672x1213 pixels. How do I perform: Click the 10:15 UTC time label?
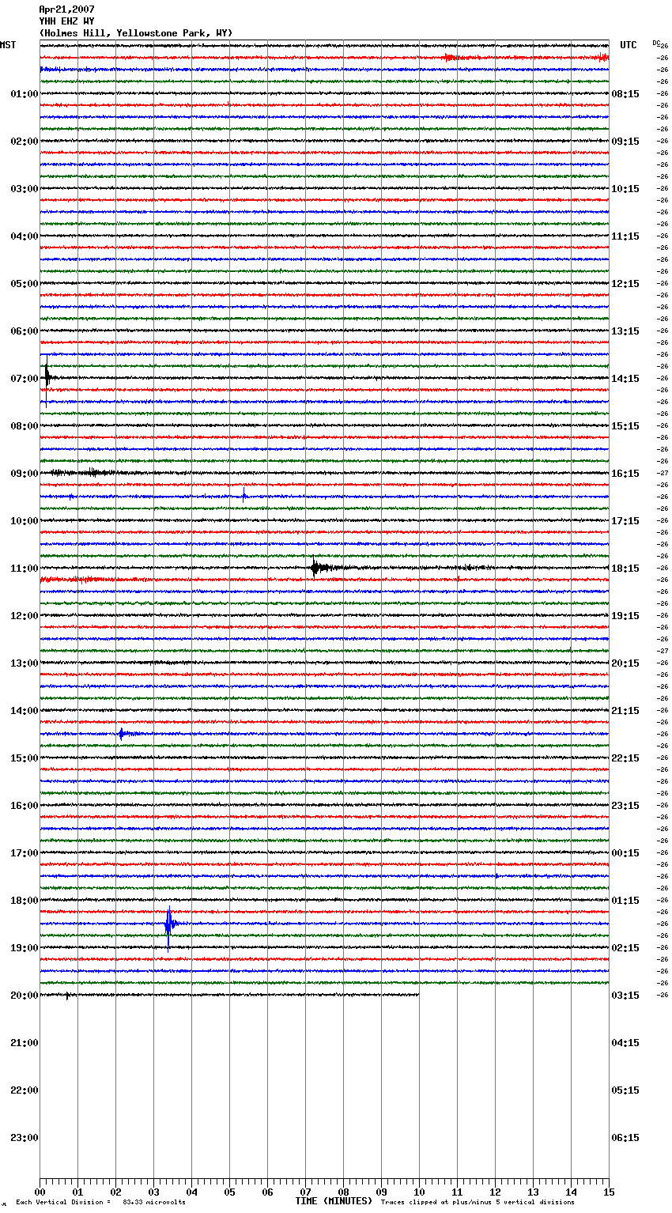[625, 189]
